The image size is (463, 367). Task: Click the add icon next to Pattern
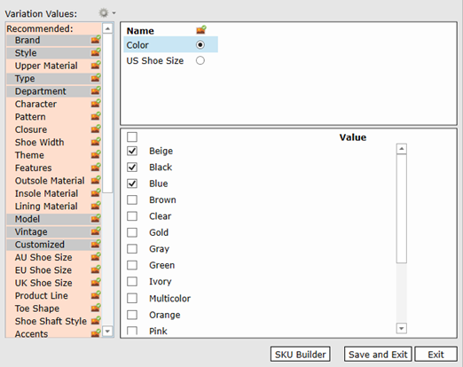click(x=96, y=116)
